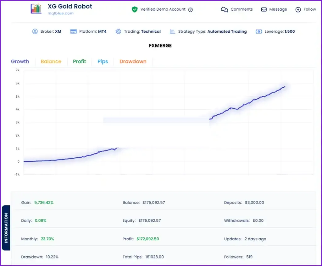This screenshot has width=322, height=266.
Task: Switch to the Growth tab
Action: point(20,61)
